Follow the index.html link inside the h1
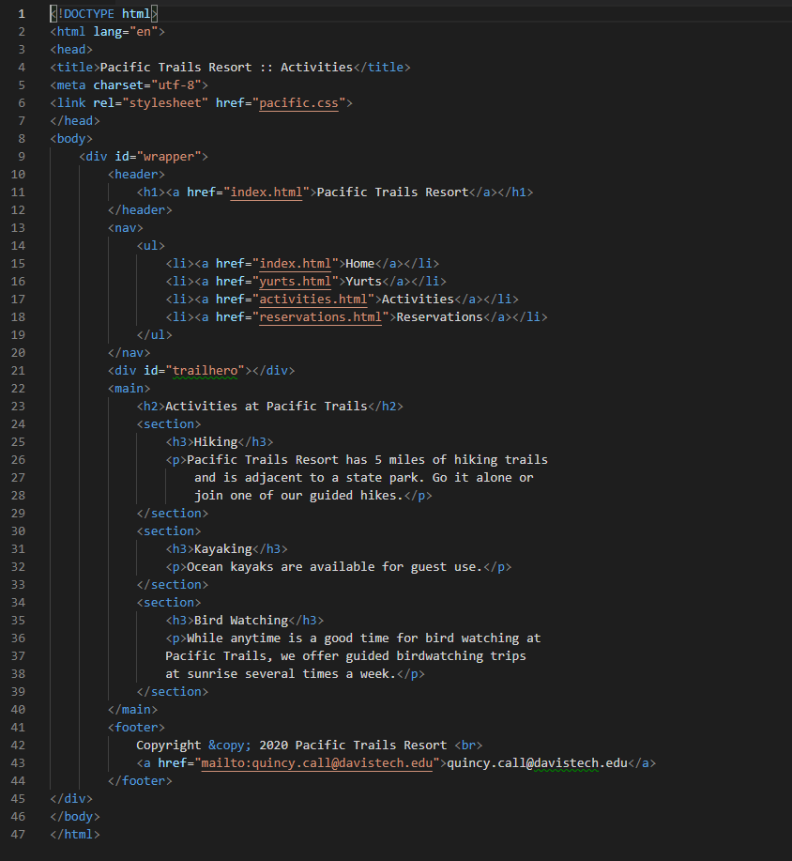 click(267, 192)
